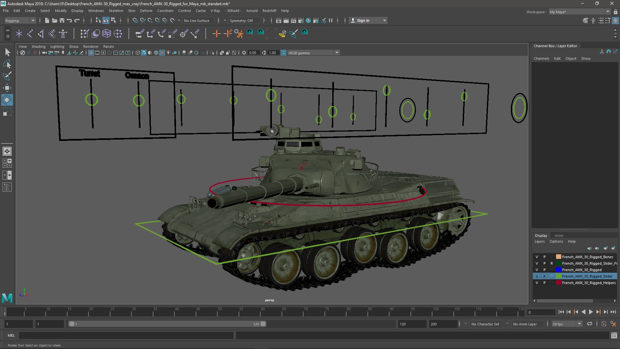The height and width of the screenshot is (349, 620).
Task: Open the Constrain menu
Action: pyautogui.click(x=165, y=11)
